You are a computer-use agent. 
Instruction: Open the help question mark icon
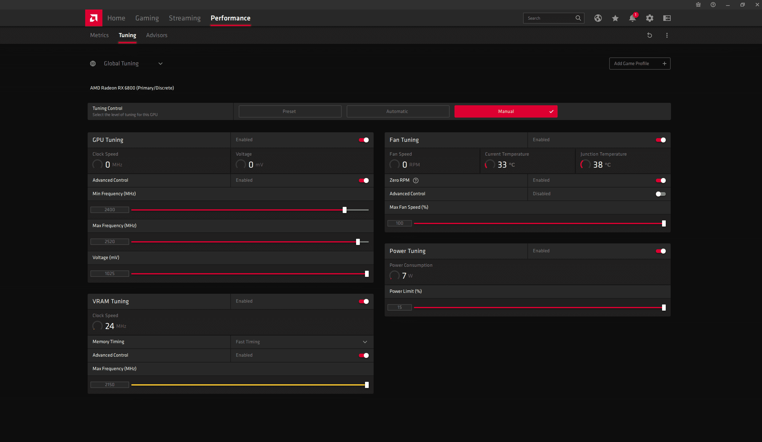[x=713, y=5]
